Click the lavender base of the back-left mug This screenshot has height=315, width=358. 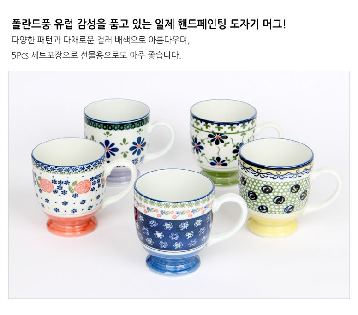[121, 176]
